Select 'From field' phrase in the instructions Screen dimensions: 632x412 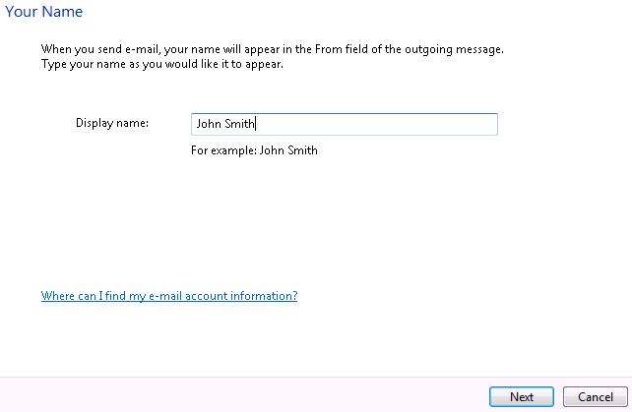coord(341,49)
